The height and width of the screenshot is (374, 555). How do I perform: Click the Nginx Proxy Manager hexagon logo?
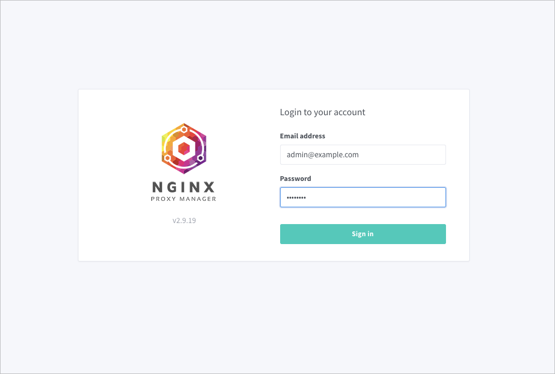[x=184, y=148]
